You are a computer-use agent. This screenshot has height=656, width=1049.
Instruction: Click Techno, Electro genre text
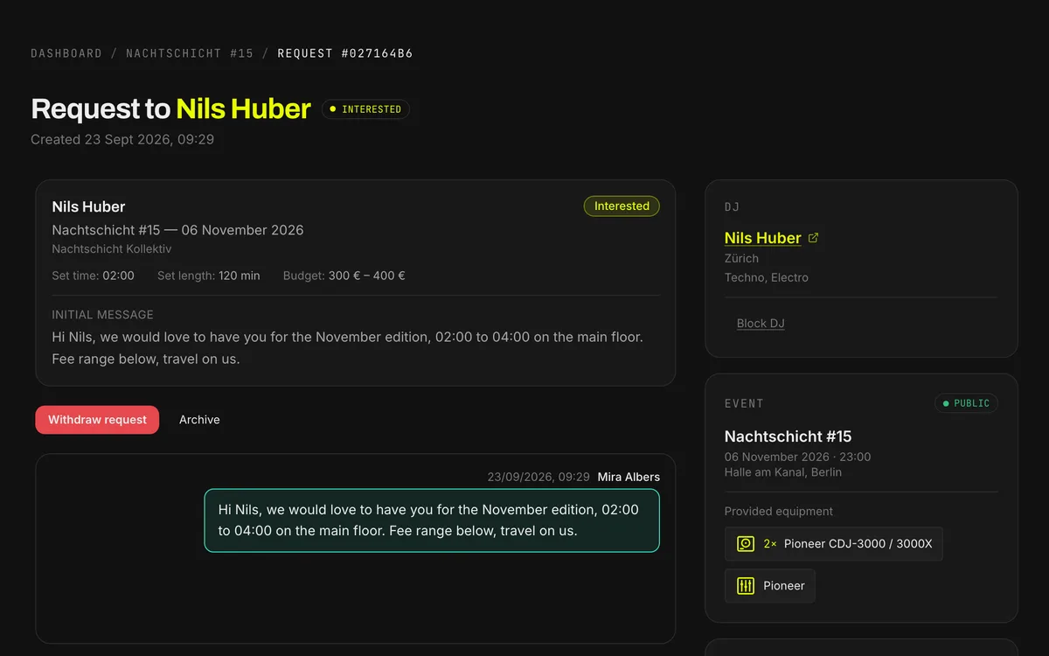coord(767,277)
